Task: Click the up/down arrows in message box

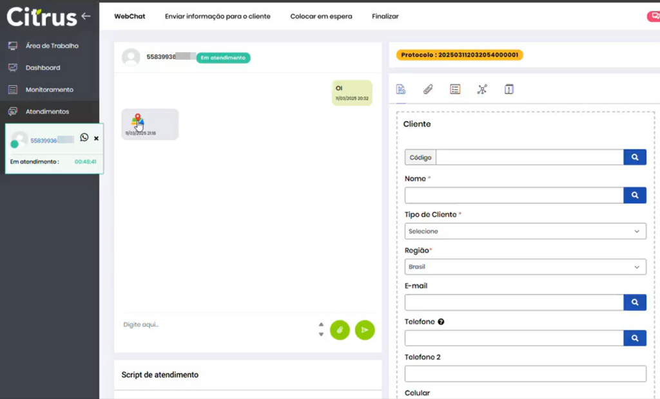Action: [x=321, y=329]
